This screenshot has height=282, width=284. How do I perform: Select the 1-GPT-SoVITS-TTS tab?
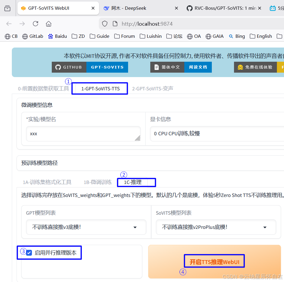[x=101, y=89]
